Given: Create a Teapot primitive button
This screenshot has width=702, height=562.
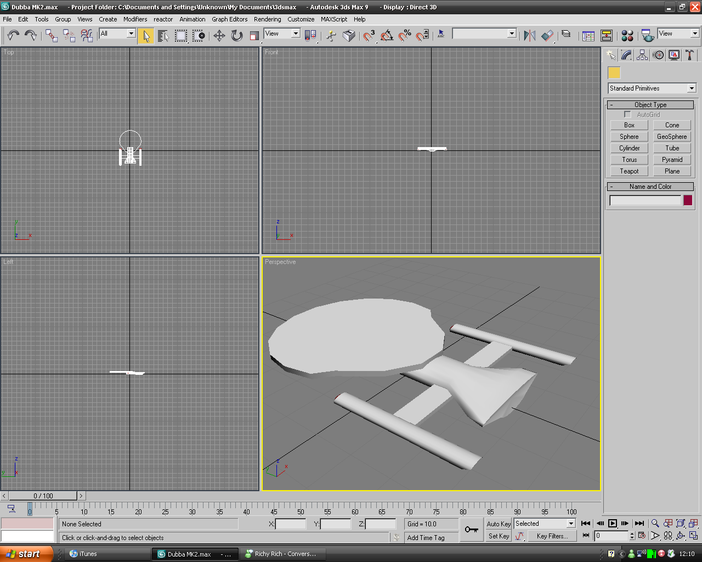Looking at the screenshot, I should point(629,171).
